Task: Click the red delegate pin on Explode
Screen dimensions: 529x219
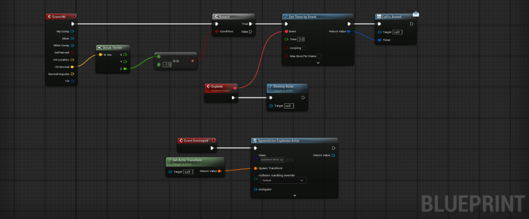Action: [x=235, y=88]
